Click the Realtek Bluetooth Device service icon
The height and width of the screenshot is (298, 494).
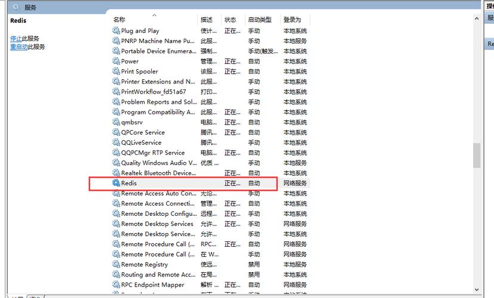tap(116, 173)
